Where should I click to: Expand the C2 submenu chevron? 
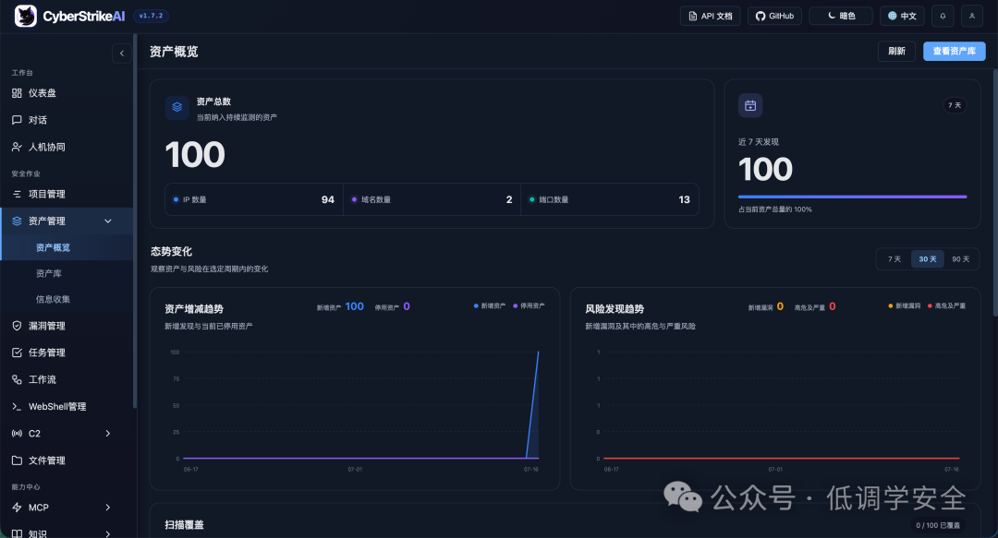pos(107,434)
